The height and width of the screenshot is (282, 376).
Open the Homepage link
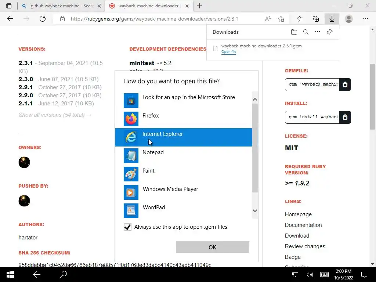(x=298, y=214)
